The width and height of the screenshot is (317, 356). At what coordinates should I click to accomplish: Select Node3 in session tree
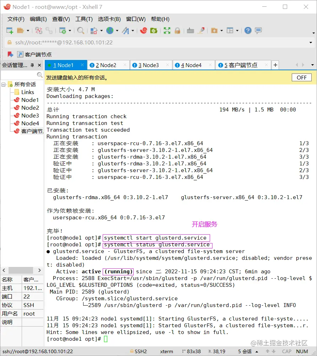coord(30,116)
